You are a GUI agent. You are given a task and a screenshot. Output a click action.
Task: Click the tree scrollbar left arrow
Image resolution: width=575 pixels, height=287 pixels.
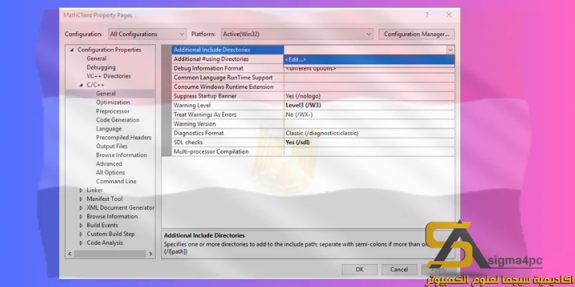(69, 254)
